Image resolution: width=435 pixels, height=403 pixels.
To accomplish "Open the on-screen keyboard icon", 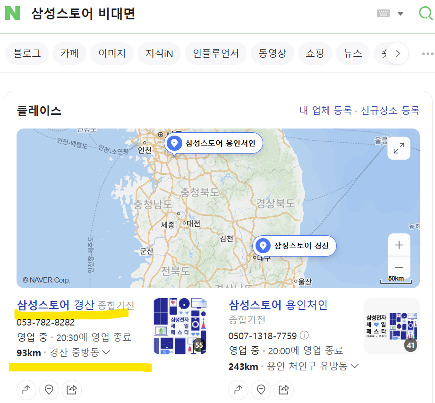I will pos(383,13).
